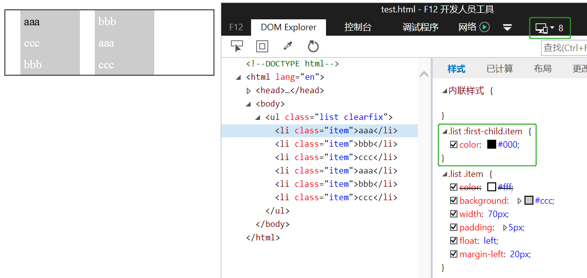Click the black aaa item in page

32,22
